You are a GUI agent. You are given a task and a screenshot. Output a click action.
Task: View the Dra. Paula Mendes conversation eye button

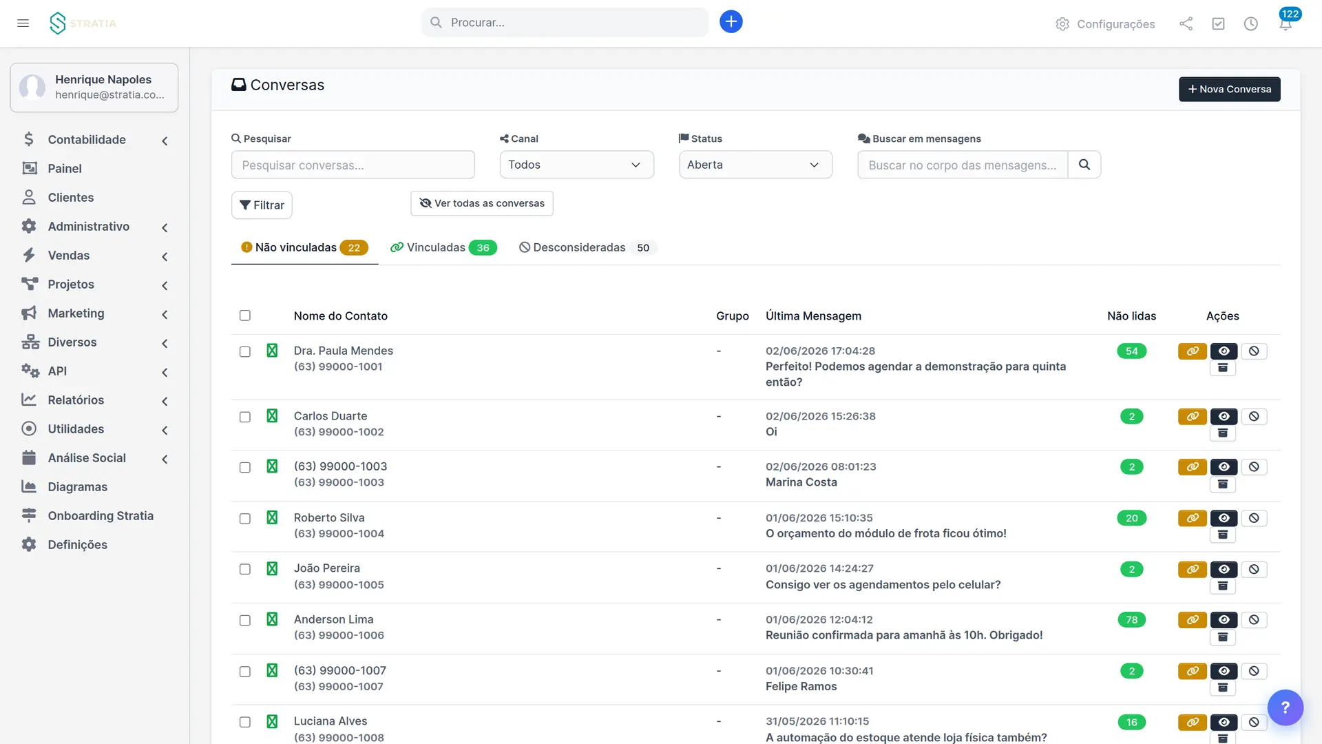(x=1224, y=351)
